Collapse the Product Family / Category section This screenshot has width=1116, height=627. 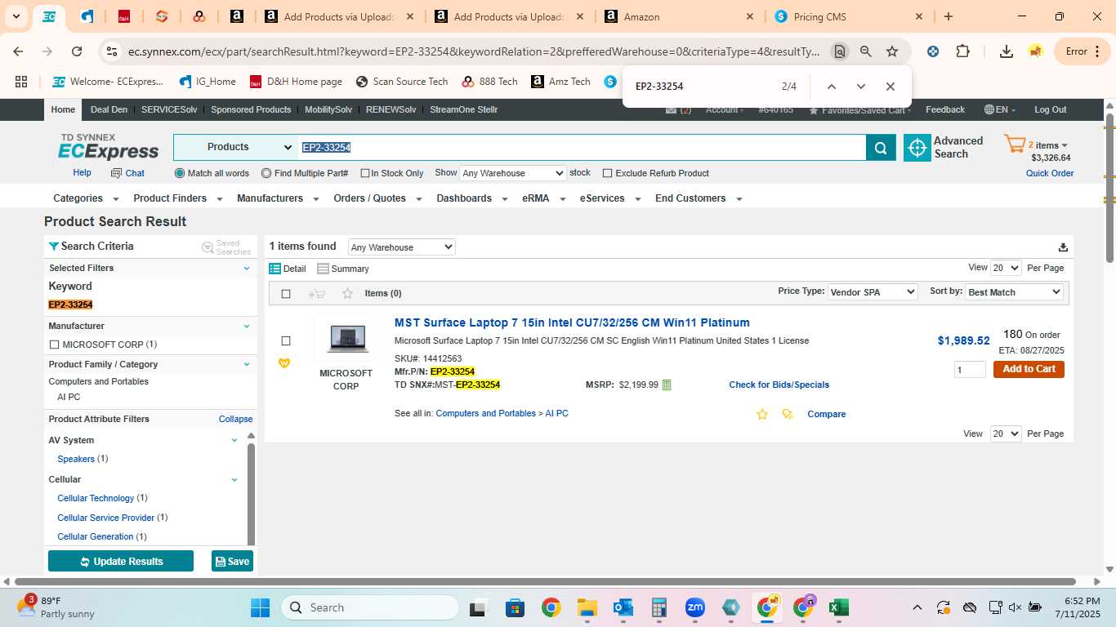click(x=247, y=364)
